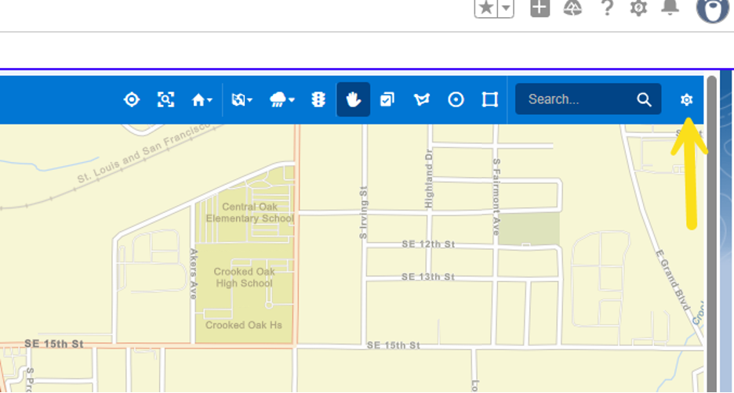Click the home icon in map toolbar
734x393 pixels.
coord(198,99)
